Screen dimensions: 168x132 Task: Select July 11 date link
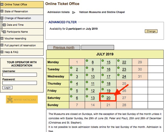93,84
